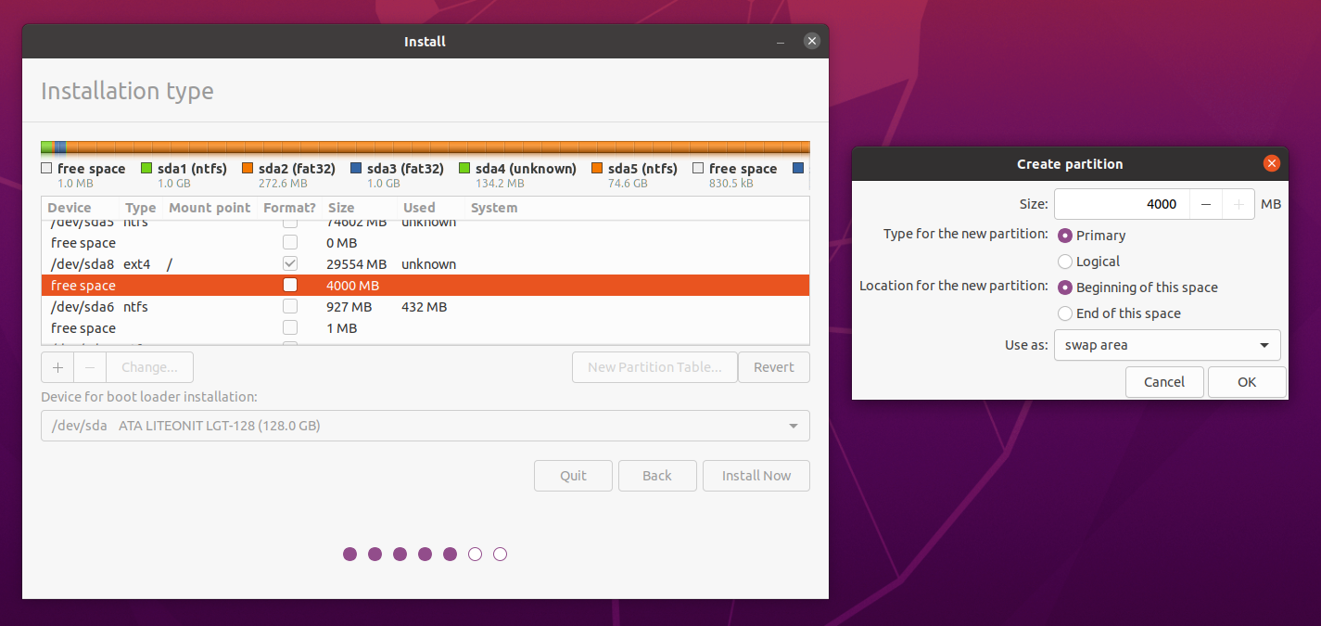The width and height of the screenshot is (1321, 626).
Task: Close the Install window
Action: coord(812,41)
